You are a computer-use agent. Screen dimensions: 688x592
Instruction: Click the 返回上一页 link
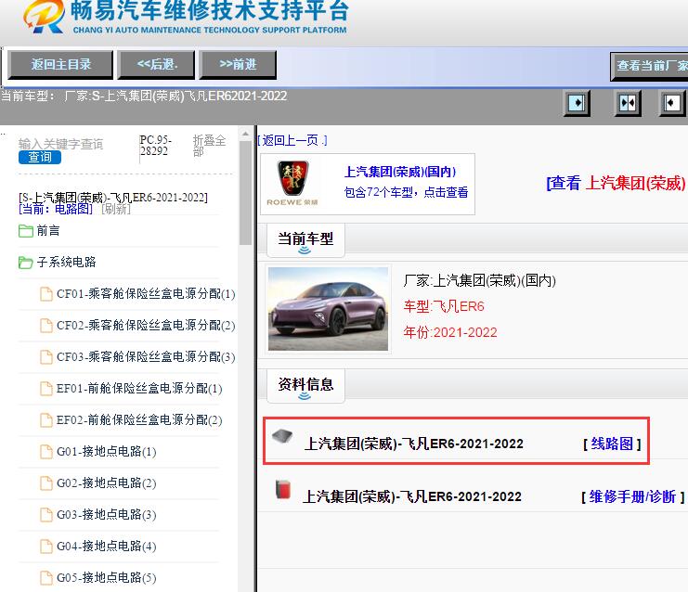(x=292, y=140)
